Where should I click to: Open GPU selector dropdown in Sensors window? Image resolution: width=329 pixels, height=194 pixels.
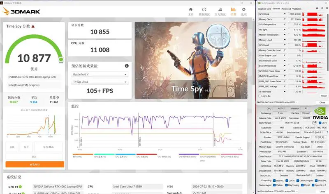click(x=278, y=102)
